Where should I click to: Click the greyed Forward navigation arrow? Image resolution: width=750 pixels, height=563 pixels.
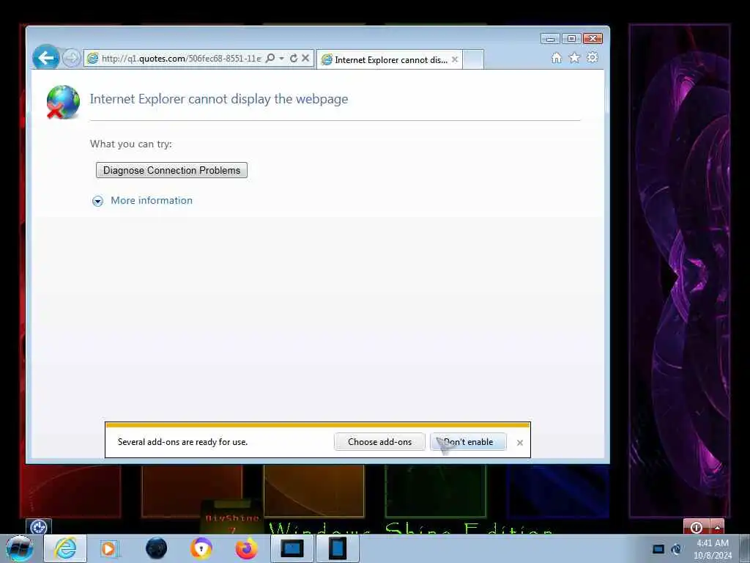pyautogui.click(x=72, y=59)
